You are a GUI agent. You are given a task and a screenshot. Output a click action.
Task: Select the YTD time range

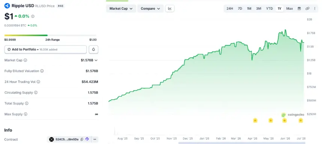click(270, 9)
